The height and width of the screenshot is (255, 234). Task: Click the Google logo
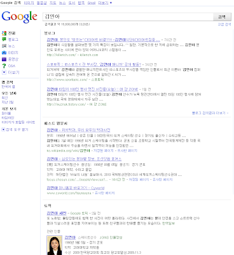[19, 17]
